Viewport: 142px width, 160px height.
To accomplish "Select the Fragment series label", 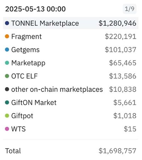I will tap(27, 36).
